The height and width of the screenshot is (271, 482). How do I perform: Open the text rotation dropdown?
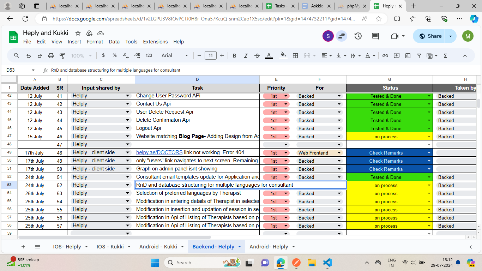[370, 55]
